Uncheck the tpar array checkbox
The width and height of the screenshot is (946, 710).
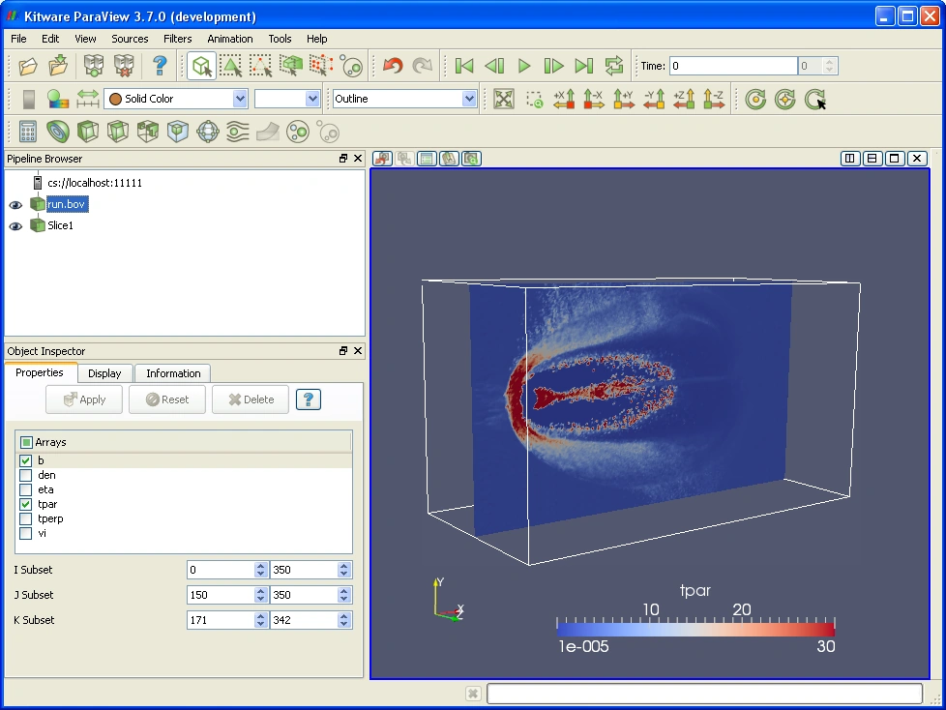(x=25, y=504)
